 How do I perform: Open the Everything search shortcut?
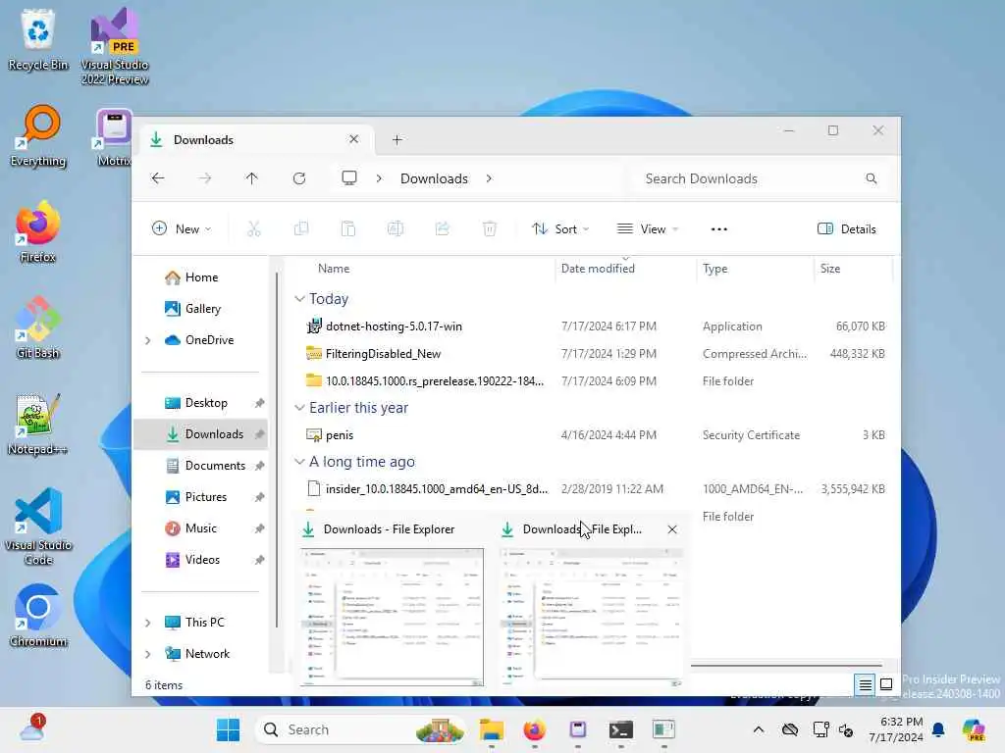pos(38,135)
